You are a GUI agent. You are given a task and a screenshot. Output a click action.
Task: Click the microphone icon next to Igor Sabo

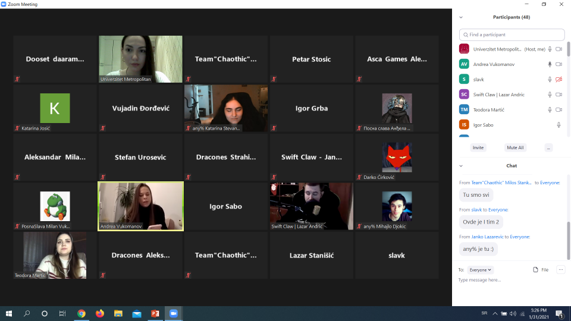point(559,125)
